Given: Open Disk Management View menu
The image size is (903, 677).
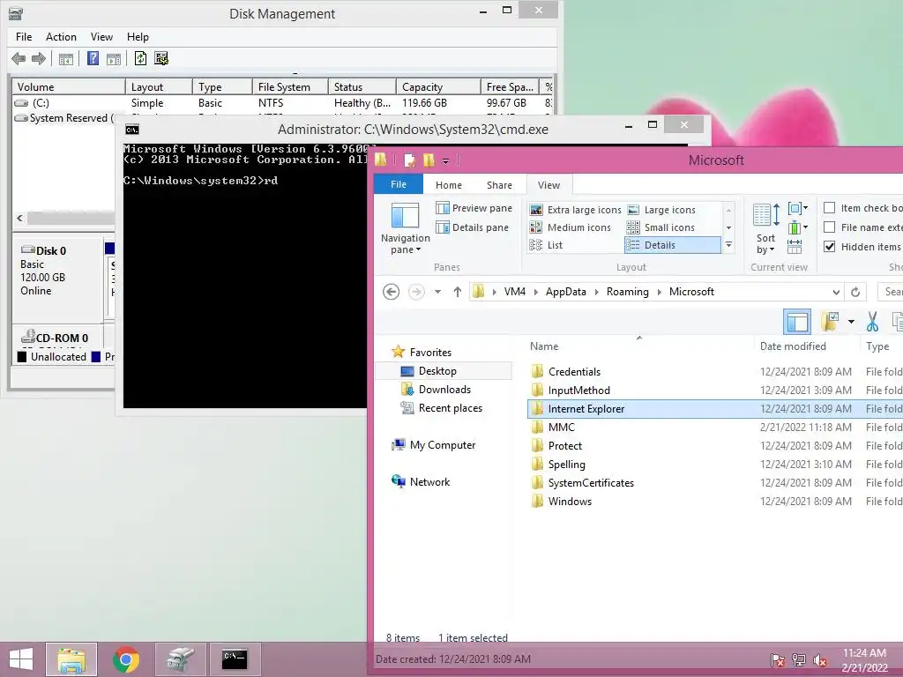Looking at the screenshot, I should pyautogui.click(x=101, y=37).
